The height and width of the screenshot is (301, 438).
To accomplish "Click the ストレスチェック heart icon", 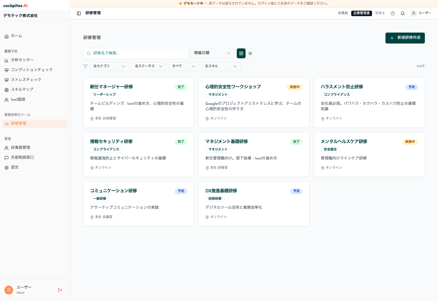I will tap(7, 80).
